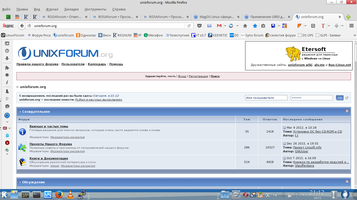
Task: Bookmark this page with the blue star
Action: tap(255, 26)
